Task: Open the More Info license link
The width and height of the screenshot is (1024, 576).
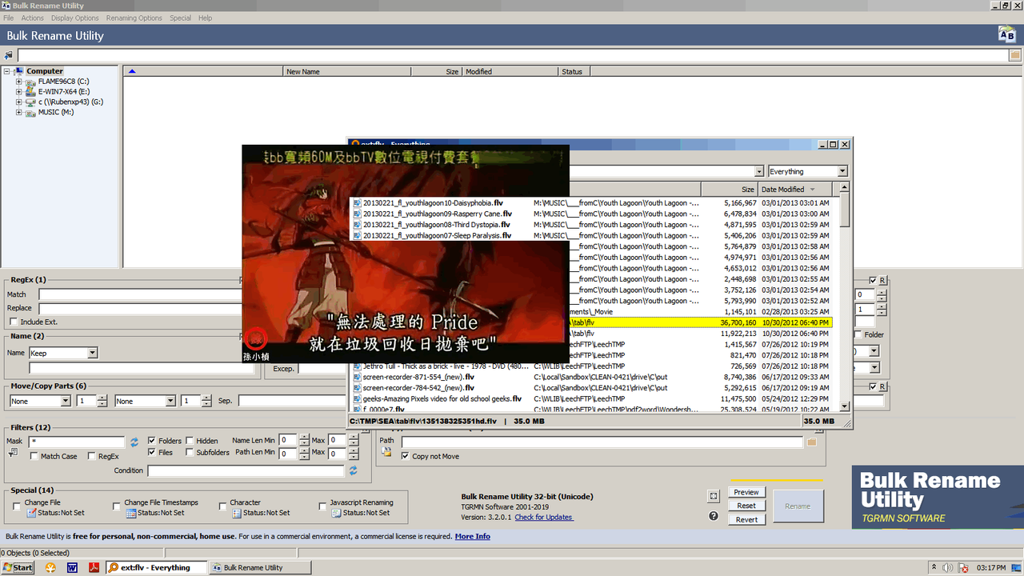Action: pyautogui.click(x=472, y=536)
